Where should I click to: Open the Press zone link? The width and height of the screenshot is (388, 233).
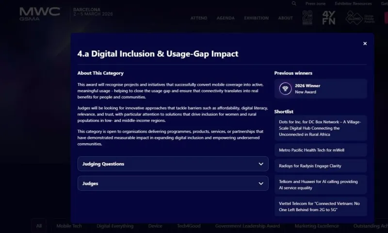pos(316,3)
